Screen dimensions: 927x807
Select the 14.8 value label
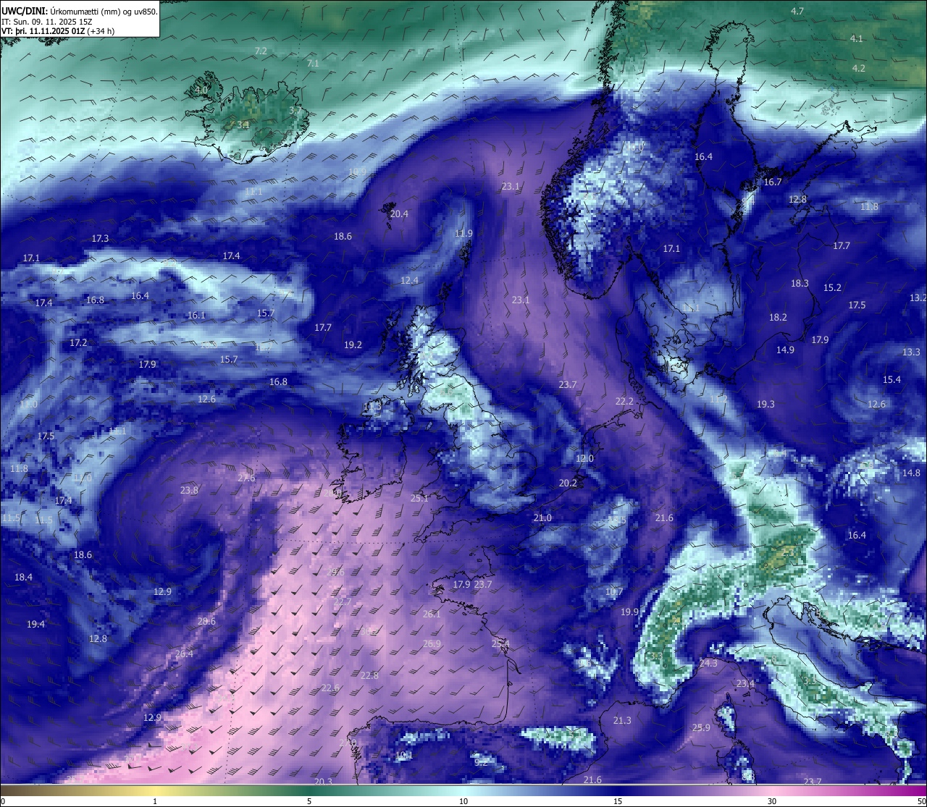911,473
